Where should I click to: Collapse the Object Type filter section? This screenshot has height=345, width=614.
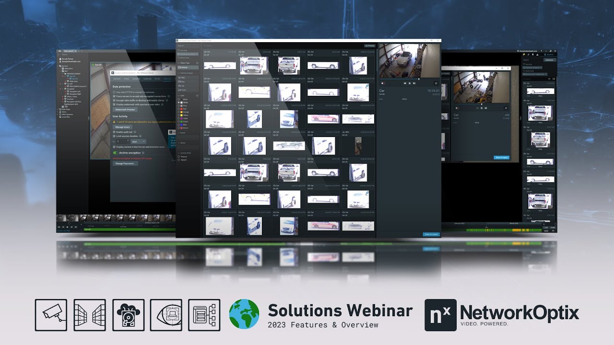pyautogui.click(x=178, y=63)
